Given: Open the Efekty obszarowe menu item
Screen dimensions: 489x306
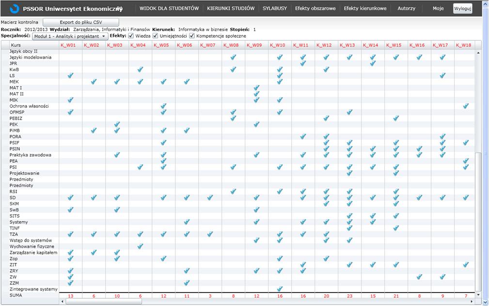Looking at the screenshot, I should (x=315, y=8).
